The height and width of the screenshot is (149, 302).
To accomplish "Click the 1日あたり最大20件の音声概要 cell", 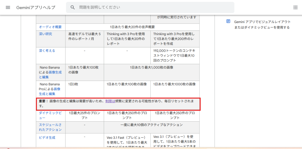I will click(132, 27).
